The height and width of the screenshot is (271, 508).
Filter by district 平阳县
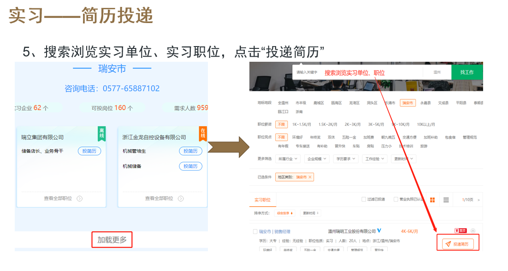click(x=461, y=103)
